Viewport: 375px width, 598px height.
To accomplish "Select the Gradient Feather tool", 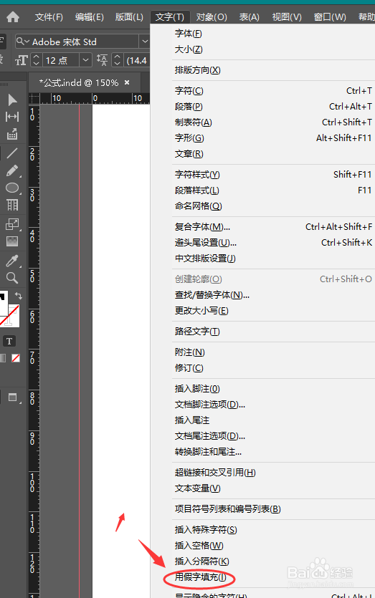I will pyautogui.click(x=12, y=241).
